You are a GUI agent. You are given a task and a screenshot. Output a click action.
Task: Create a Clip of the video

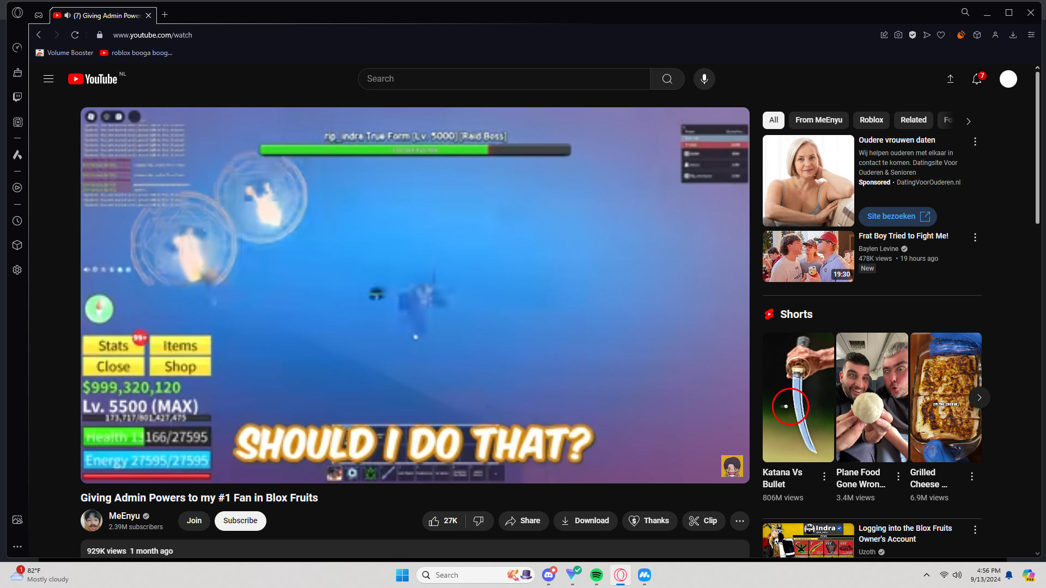point(703,521)
